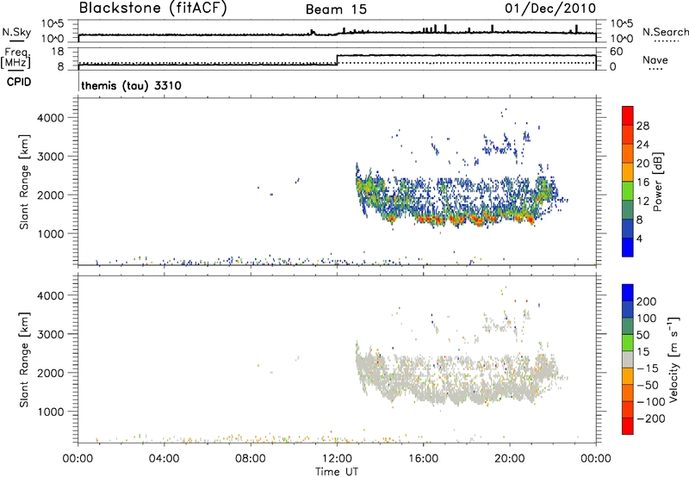Click the gray band of Velocity color bar
Viewport: 689px width, 477px height.
click(628, 359)
